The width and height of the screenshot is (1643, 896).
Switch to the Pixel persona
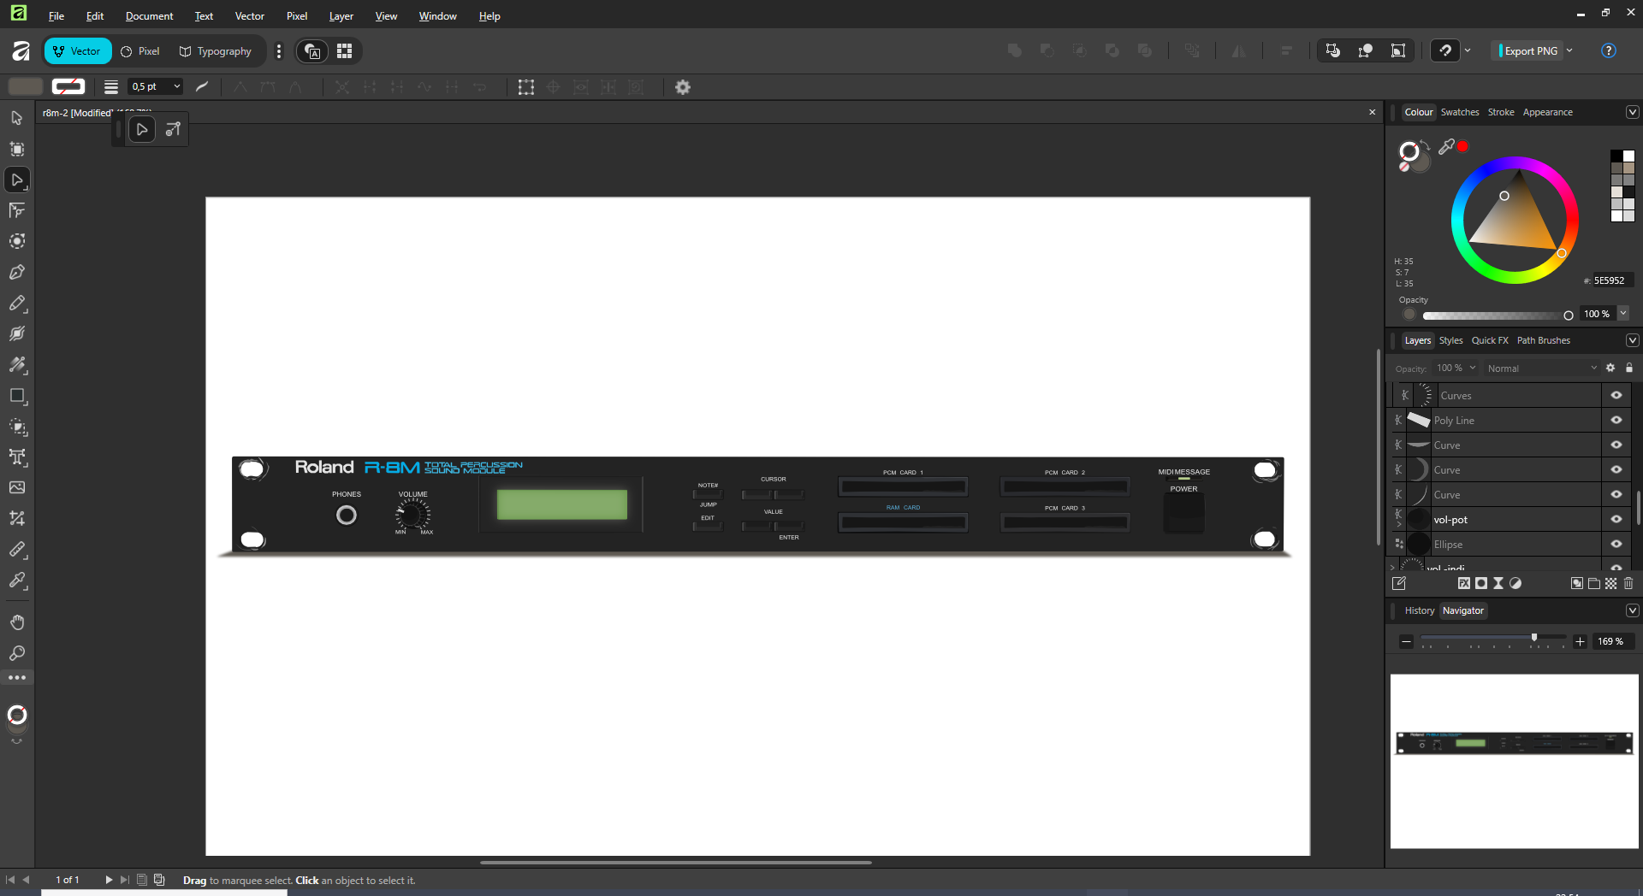pyautogui.click(x=140, y=51)
